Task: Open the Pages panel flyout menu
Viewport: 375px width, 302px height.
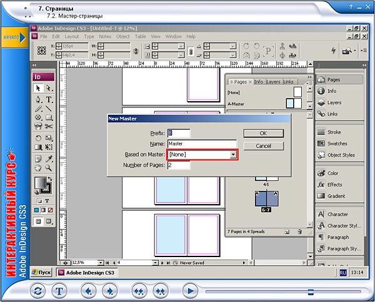Action: 309,82
